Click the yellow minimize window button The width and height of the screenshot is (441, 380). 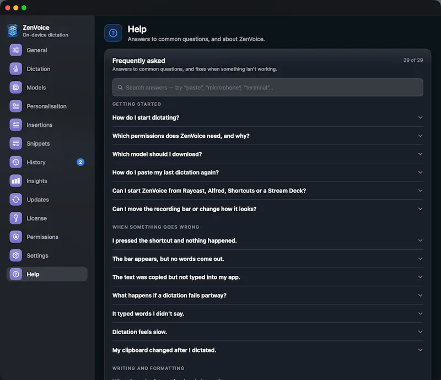click(x=16, y=8)
